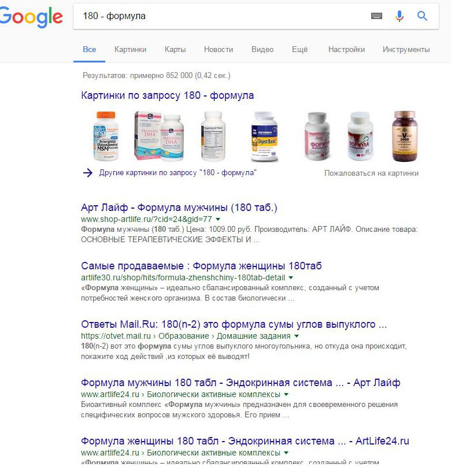Open Инструменты search tools
The image size is (451, 474).
406,50
